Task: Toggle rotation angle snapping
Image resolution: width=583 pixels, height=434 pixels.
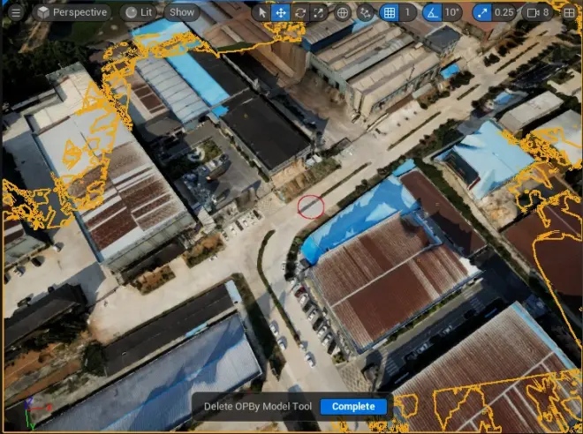Action: [432, 13]
